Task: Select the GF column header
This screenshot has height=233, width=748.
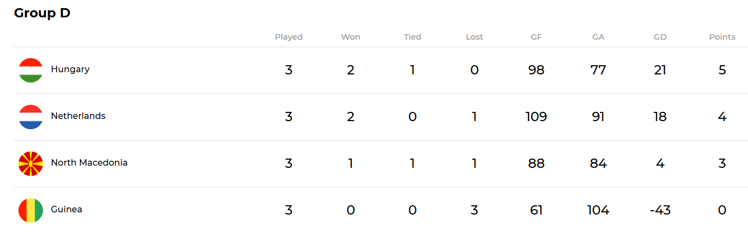Action: pyautogui.click(x=537, y=37)
